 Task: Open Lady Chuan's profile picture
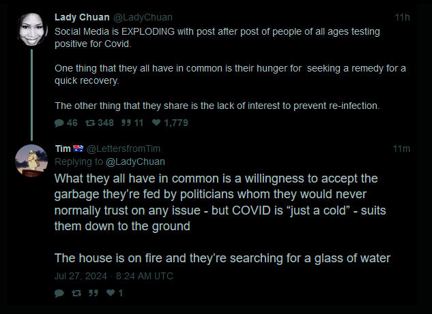pyautogui.click(x=31, y=29)
